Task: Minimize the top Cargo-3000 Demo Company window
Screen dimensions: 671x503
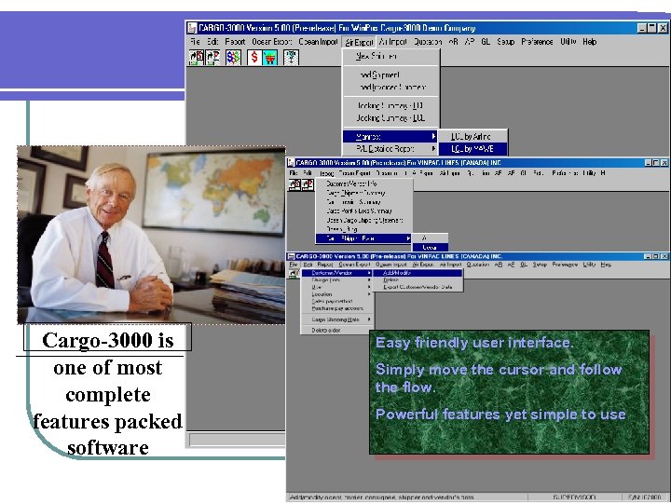Action: click(641, 28)
